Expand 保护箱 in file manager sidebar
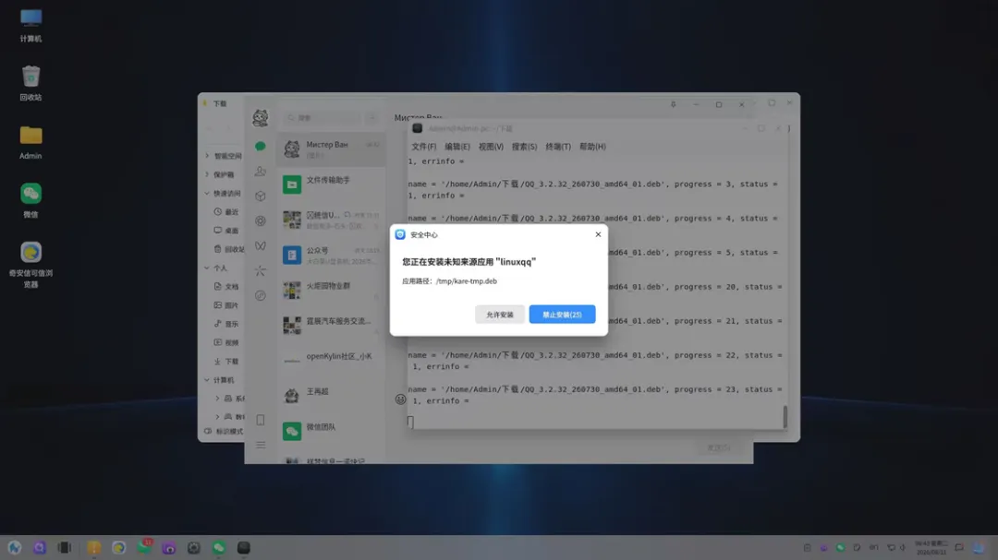This screenshot has height=560, width=998. point(207,174)
